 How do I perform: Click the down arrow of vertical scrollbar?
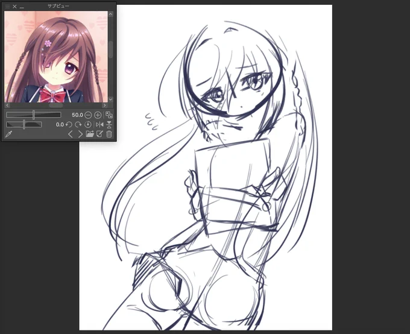tap(110, 99)
